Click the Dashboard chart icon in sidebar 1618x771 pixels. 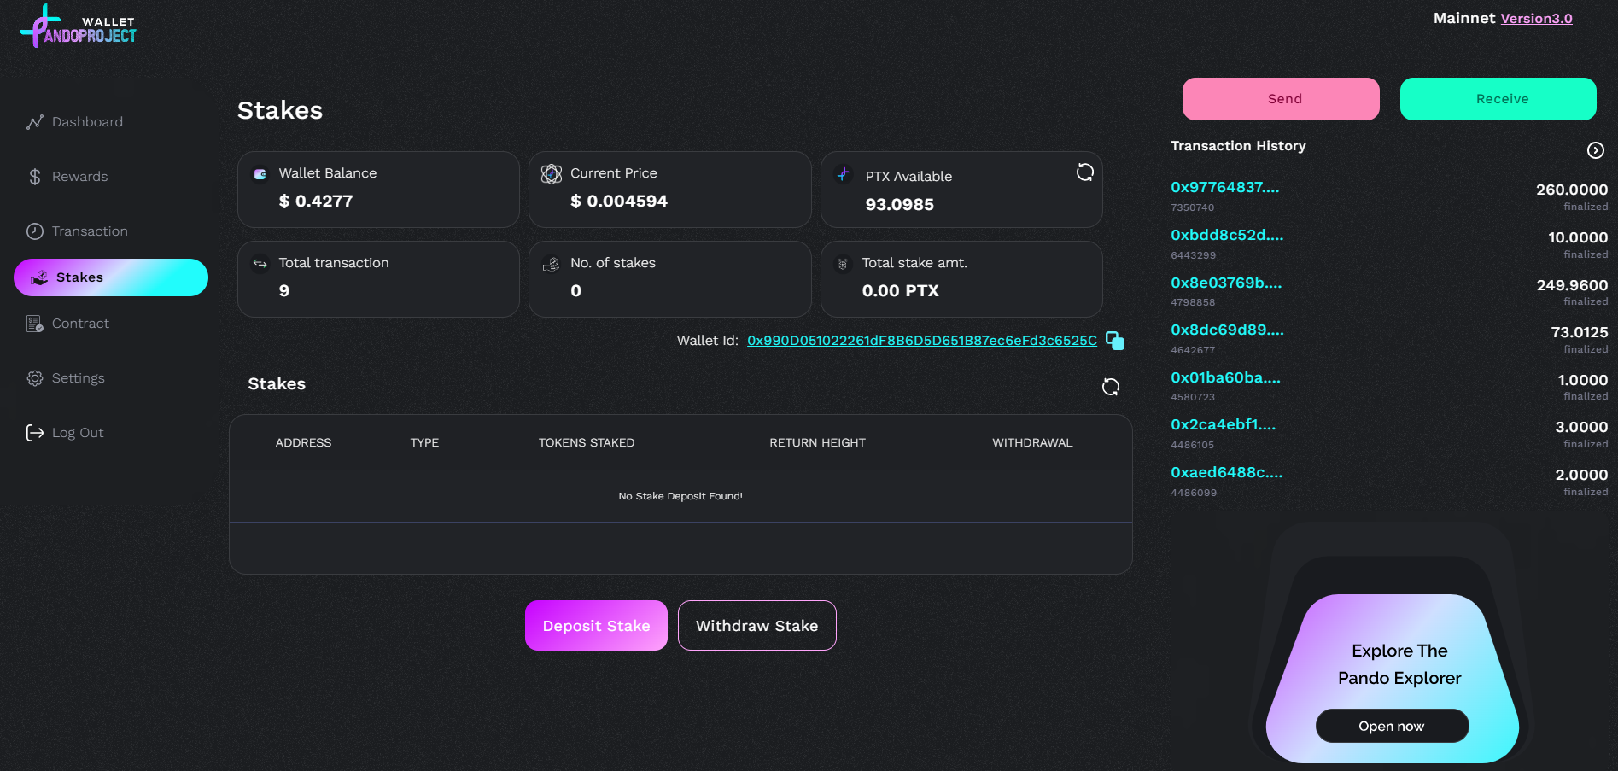(35, 122)
